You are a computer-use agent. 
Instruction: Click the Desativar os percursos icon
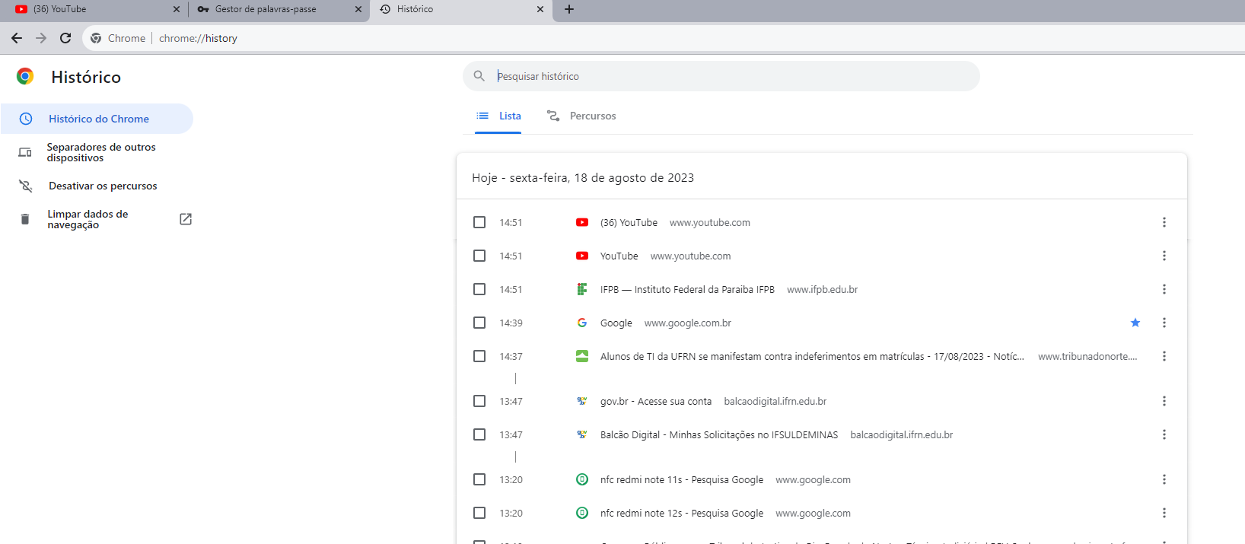pyautogui.click(x=25, y=186)
